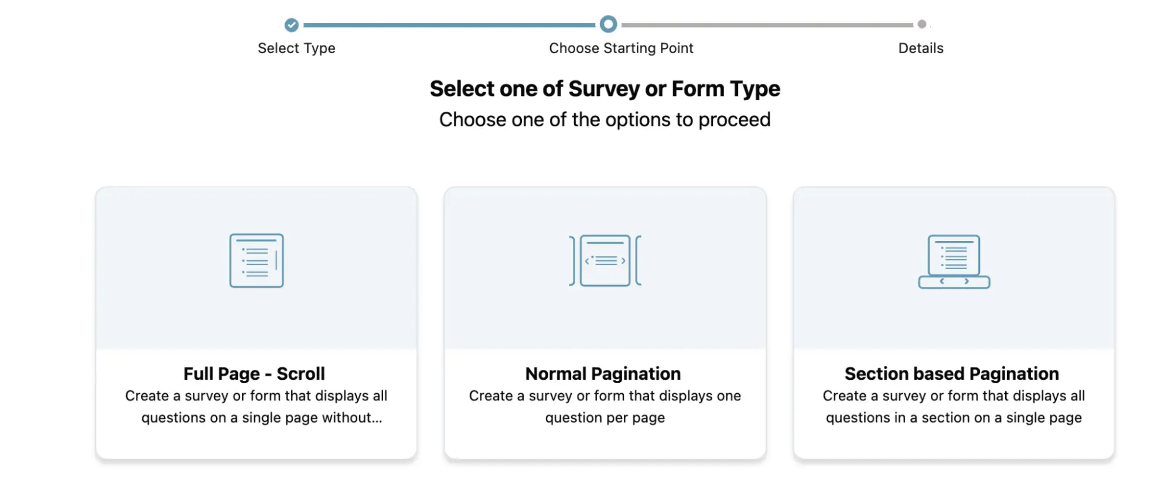This screenshot has width=1171, height=502.
Task: Select the Choose Starting Point step label
Action: point(621,48)
